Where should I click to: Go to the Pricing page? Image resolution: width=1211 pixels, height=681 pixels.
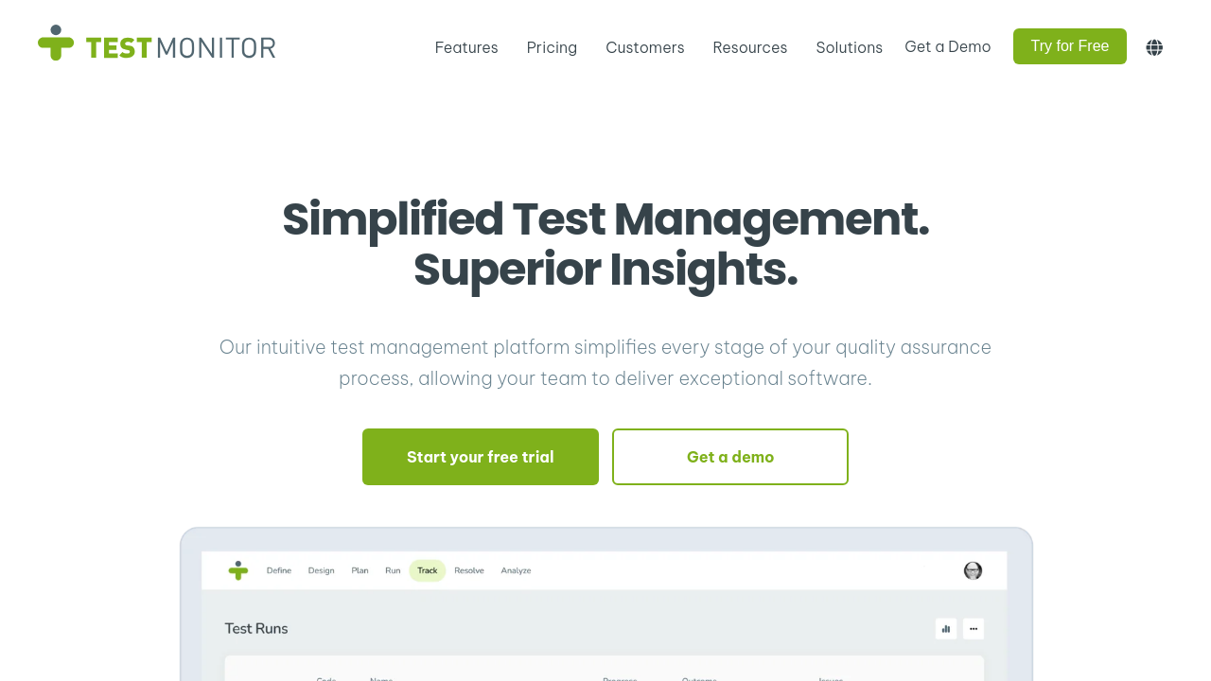552,47
